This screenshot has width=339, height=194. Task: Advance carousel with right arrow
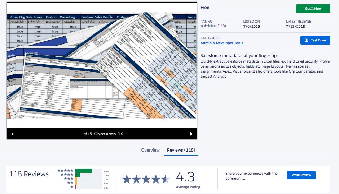coord(191,134)
